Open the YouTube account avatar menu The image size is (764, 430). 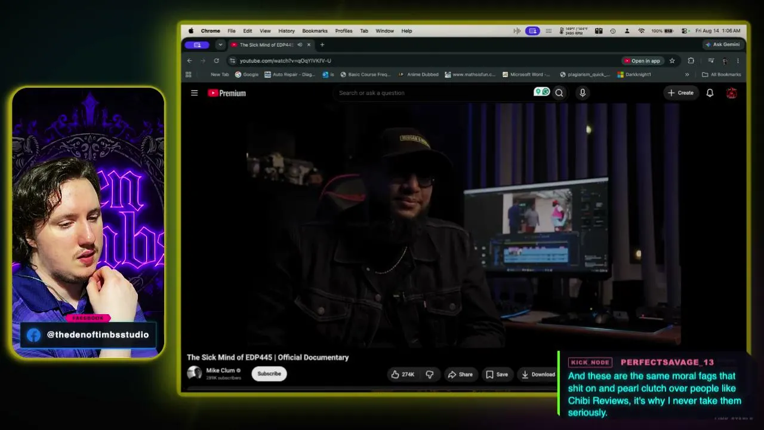click(731, 93)
